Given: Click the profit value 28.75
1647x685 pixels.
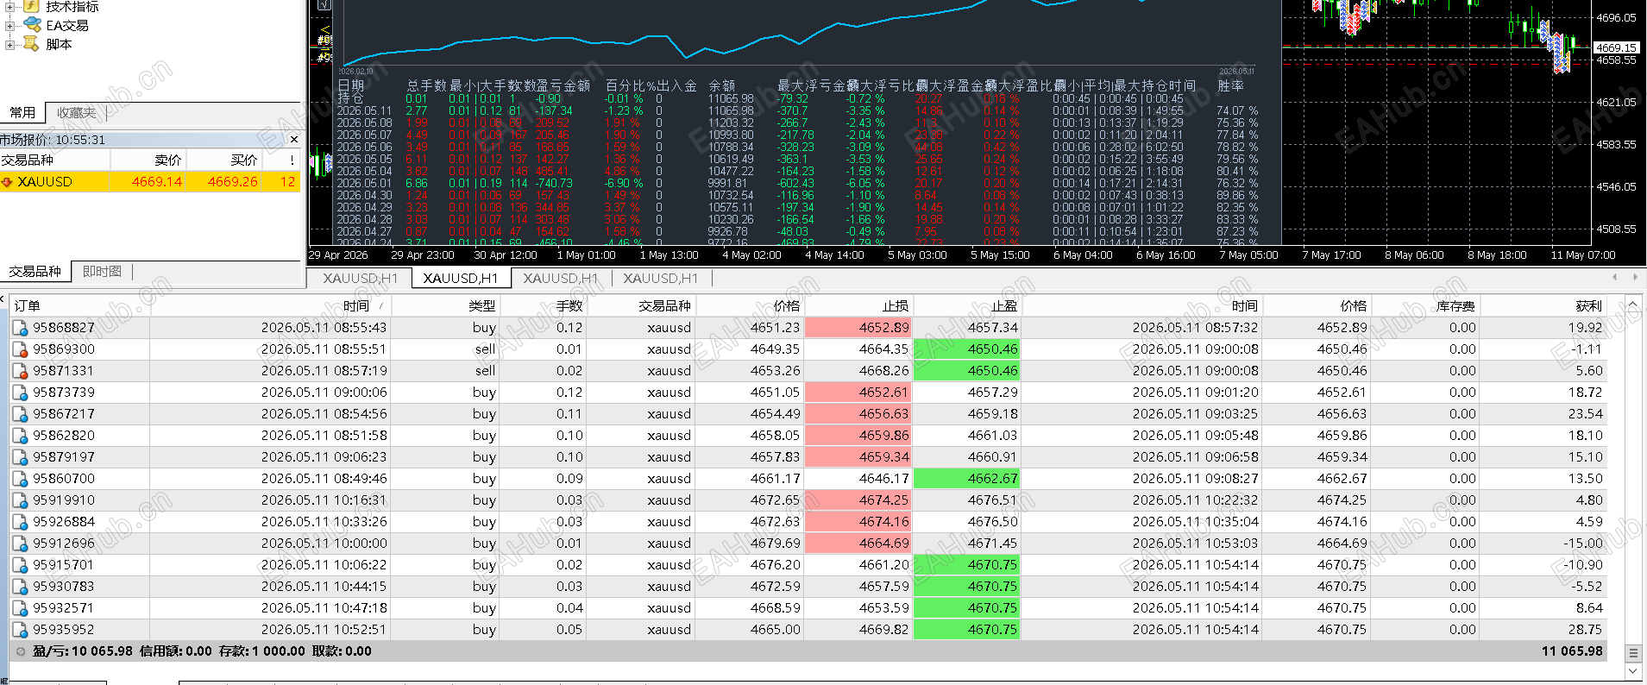Looking at the screenshot, I should coord(1585,630).
